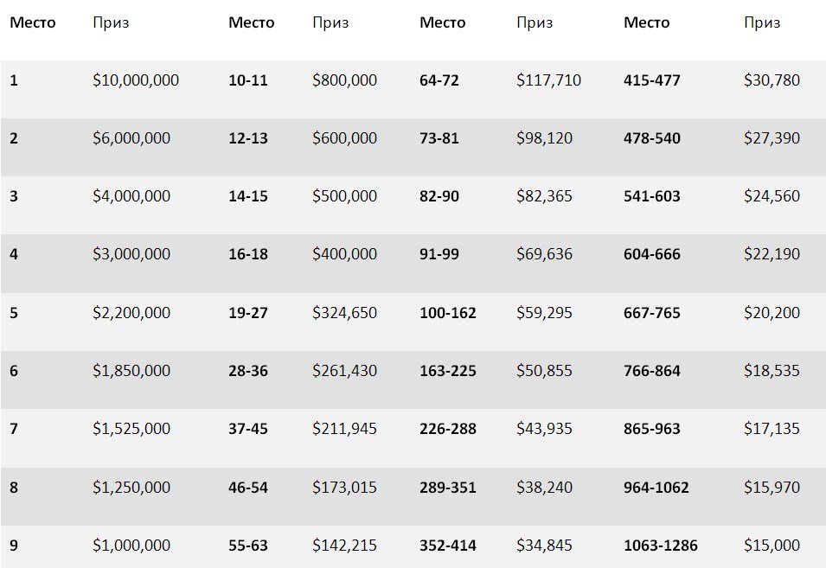
Task: Click the rightmost Приз column header
Action: 761,23
